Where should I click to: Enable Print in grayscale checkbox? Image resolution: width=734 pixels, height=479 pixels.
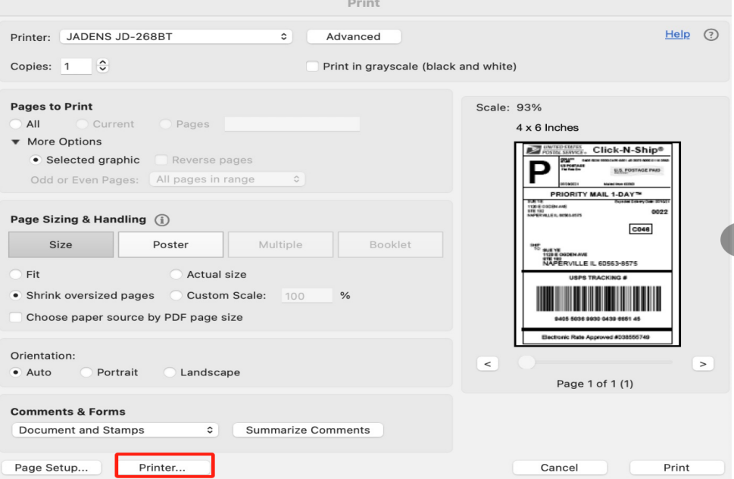pyautogui.click(x=312, y=67)
